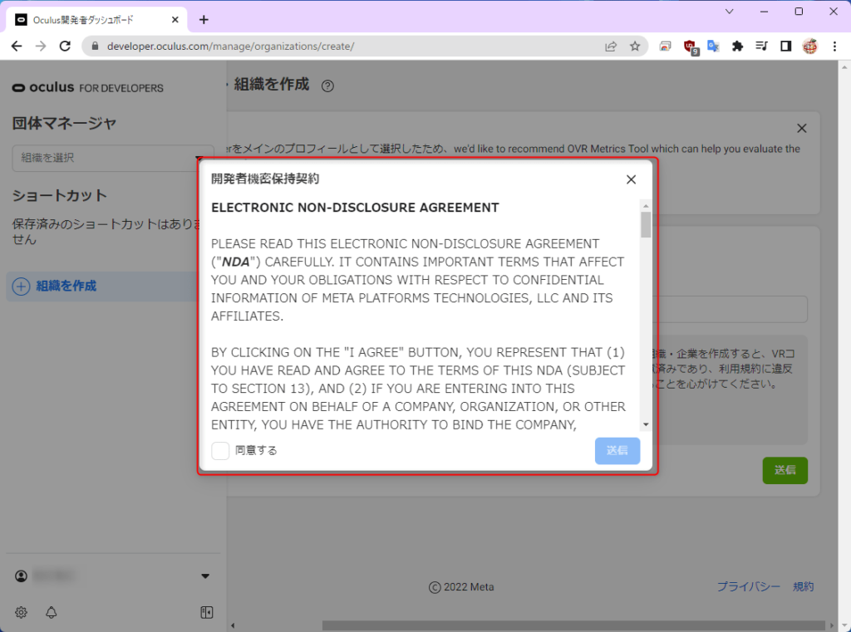Open the uBlock shield extension
Screen dimensions: 851x632
point(691,47)
